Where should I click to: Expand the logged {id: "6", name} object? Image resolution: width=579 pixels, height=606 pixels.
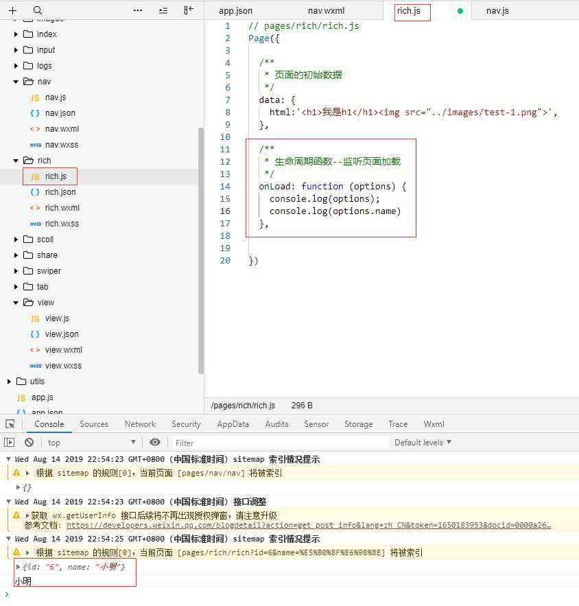(x=18, y=567)
